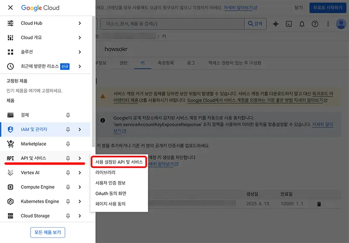Open 액세스 권한이 있는 주 구성원 tab
Screen dimensions: 349x243
pos(235,63)
